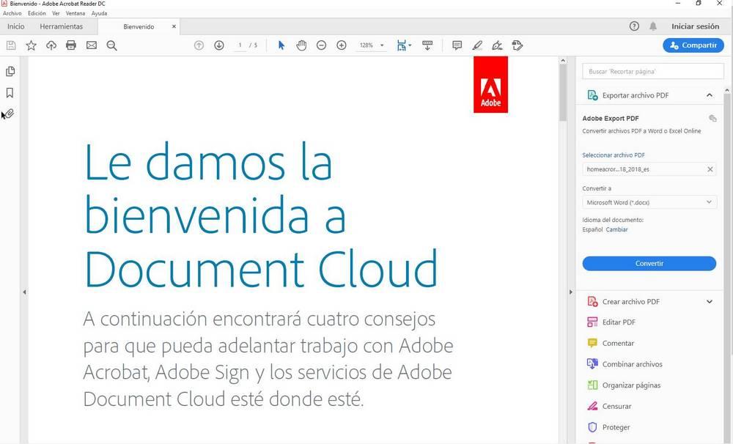Click the document scrollbar up arrow
The width and height of the screenshot is (733, 444).
pyautogui.click(x=563, y=61)
